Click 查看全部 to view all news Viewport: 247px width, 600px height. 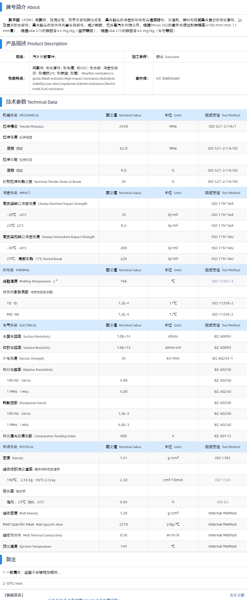[x=237, y=595]
